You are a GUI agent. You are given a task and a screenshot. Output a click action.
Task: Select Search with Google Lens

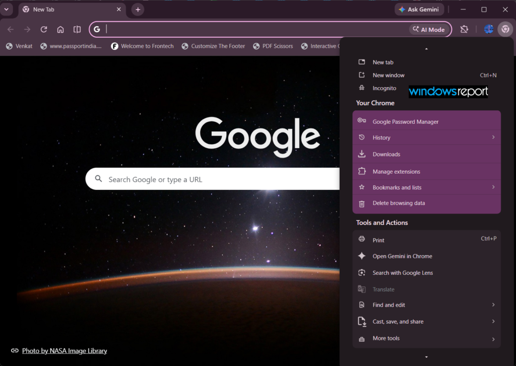click(x=426, y=272)
